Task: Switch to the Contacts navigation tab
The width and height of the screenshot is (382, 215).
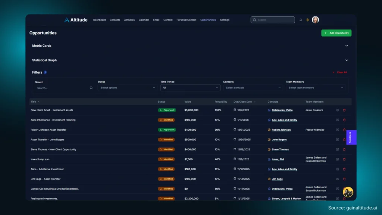Action: 115,20
